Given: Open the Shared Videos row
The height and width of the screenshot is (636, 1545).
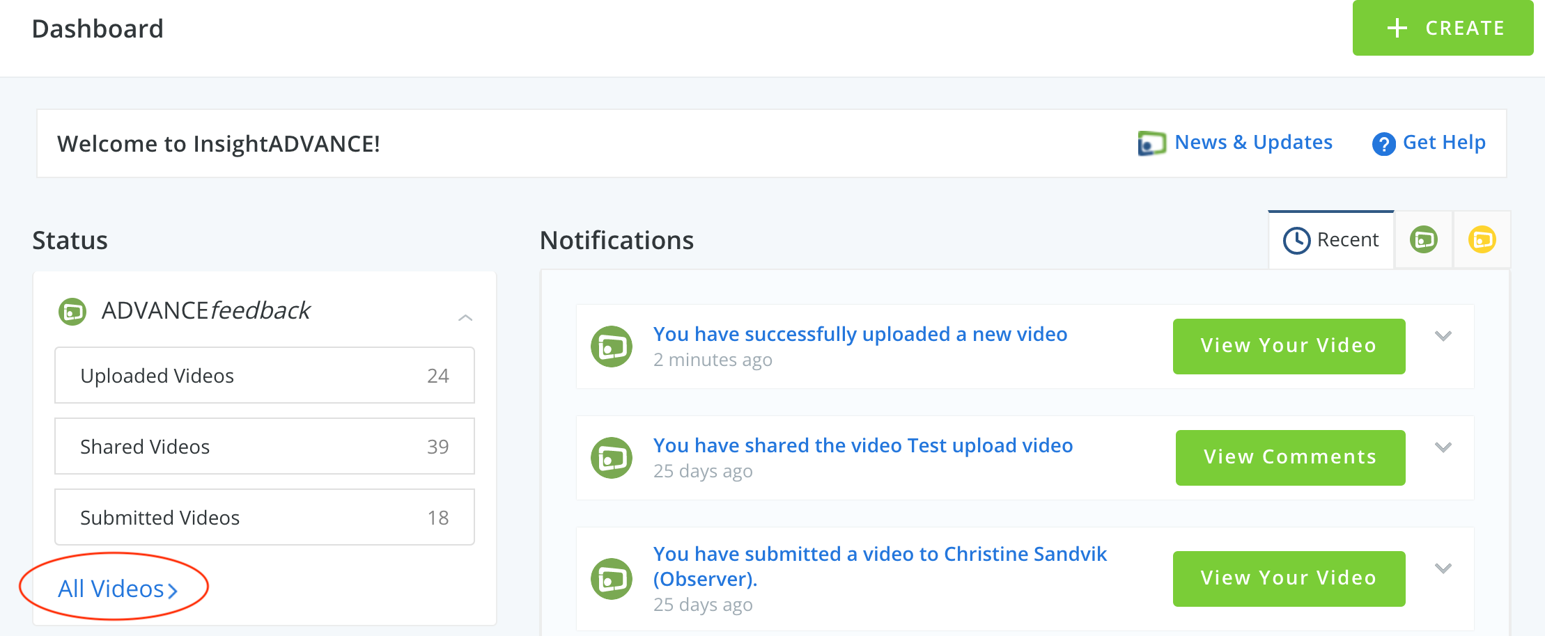Looking at the screenshot, I should pos(265,447).
